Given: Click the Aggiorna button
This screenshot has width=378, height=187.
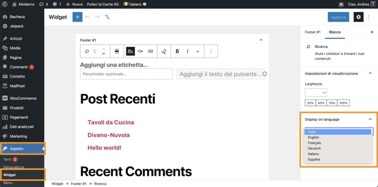Looking at the screenshot, I should coord(338,17).
